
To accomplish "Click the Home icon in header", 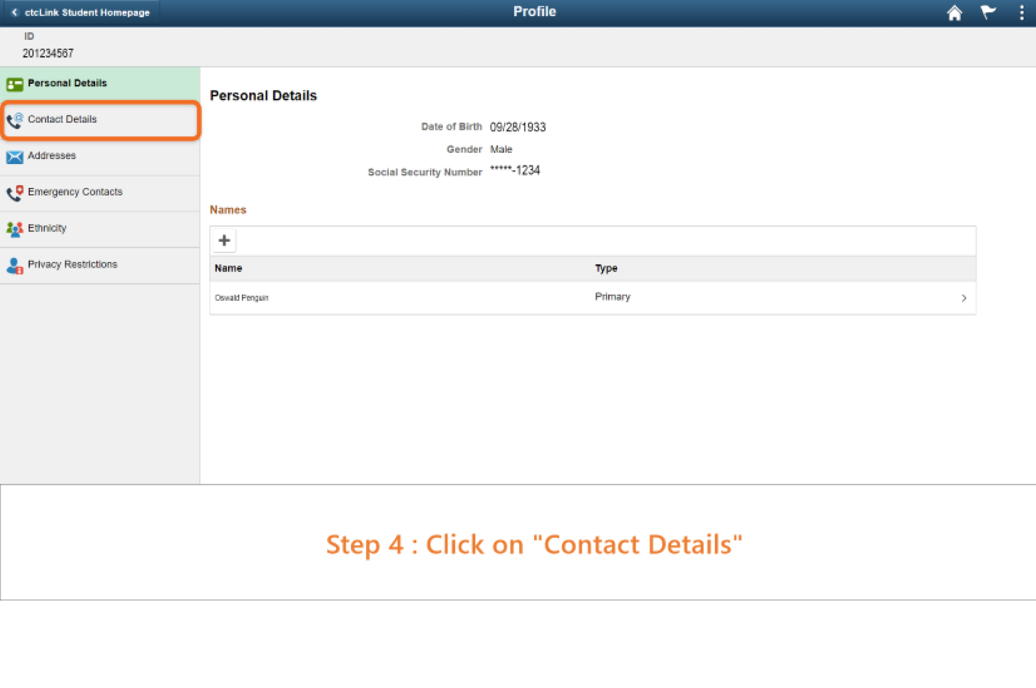I will click(954, 12).
